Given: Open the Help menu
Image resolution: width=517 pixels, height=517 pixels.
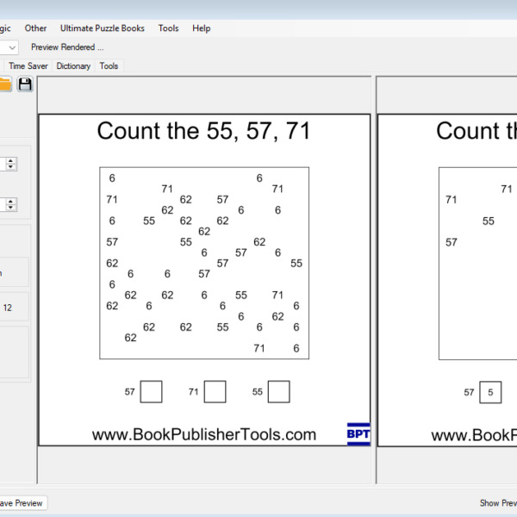Looking at the screenshot, I should tap(202, 28).
